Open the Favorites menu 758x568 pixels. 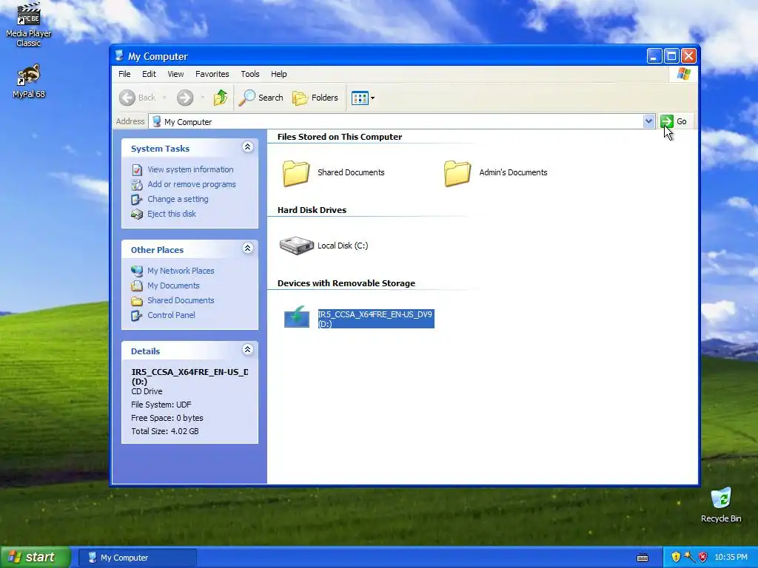pyautogui.click(x=212, y=74)
